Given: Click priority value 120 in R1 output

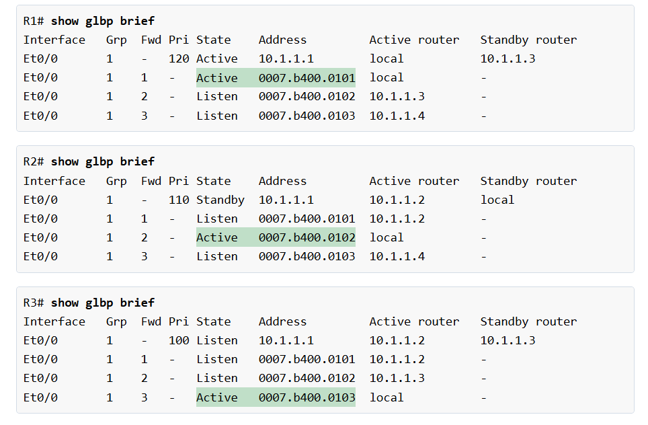Looking at the screenshot, I should coord(179,59).
